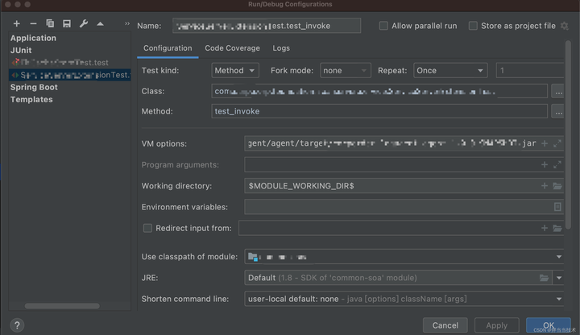Enable Allow parallel run
The height and width of the screenshot is (335, 580).
tap(384, 26)
